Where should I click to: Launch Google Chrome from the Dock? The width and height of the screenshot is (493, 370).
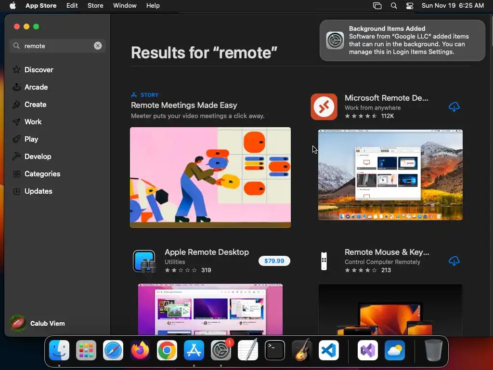(x=167, y=350)
